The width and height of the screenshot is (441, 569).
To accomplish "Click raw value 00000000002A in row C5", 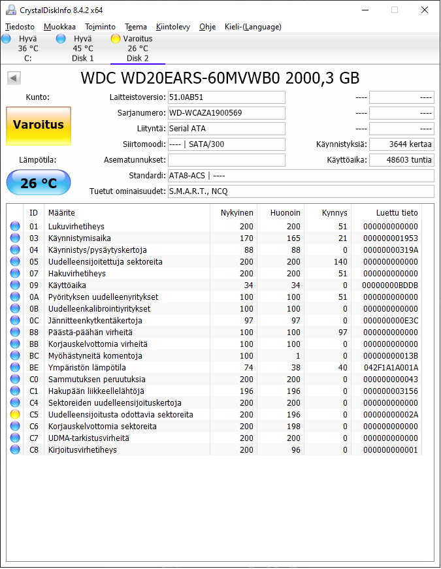I will 391,414.
